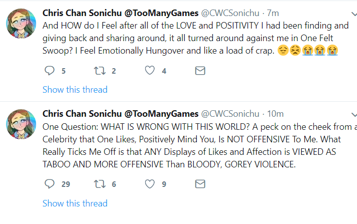Show thread under the 7m tweet

pyautogui.click(x=75, y=90)
